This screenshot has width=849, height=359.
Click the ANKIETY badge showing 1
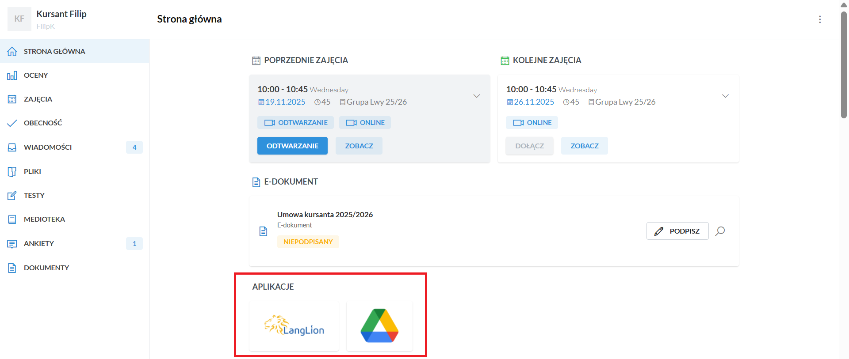pyautogui.click(x=134, y=244)
